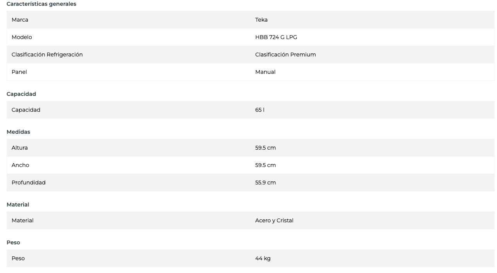
Task: Click the Medidas section heading
Action: point(18,132)
